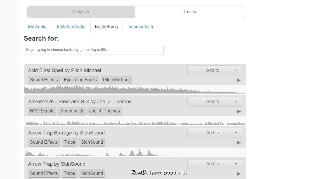The height and width of the screenshot is (179, 331).
Task: Filter by NPC Scripts tag
Action: (x=42, y=111)
